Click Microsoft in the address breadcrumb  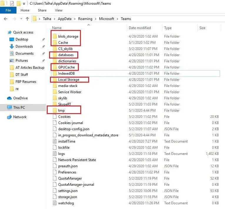click(x=106, y=19)
